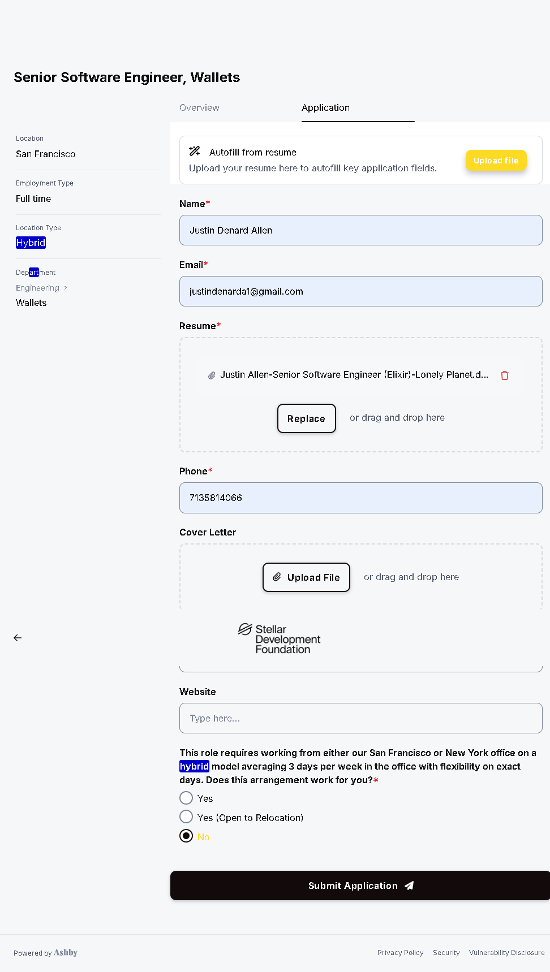Click the Website input field
This screenshot has height=972, width=550.
coord(360,718)
